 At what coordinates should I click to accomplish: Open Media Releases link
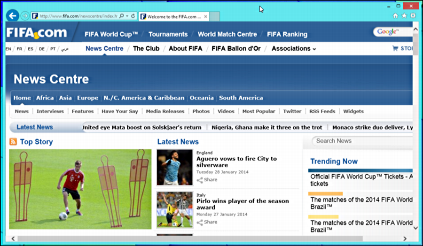pos(165,111)
